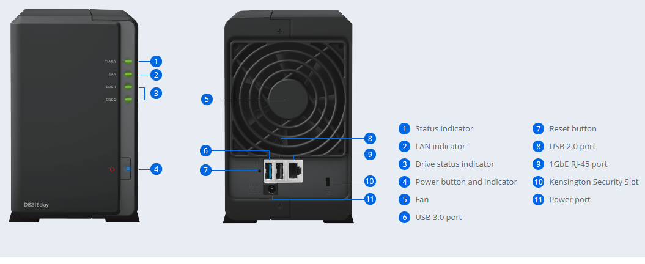
Task: Click the blue power button on the NAS
Action: tap(126, 169)
